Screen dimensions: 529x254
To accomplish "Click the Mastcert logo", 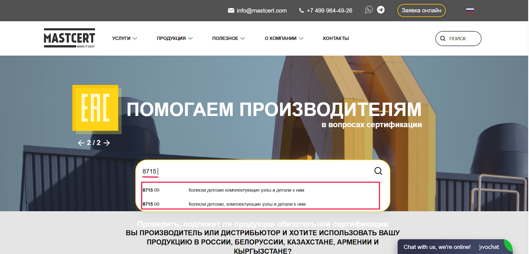I will pyautogui.click(x=69, y=38).
